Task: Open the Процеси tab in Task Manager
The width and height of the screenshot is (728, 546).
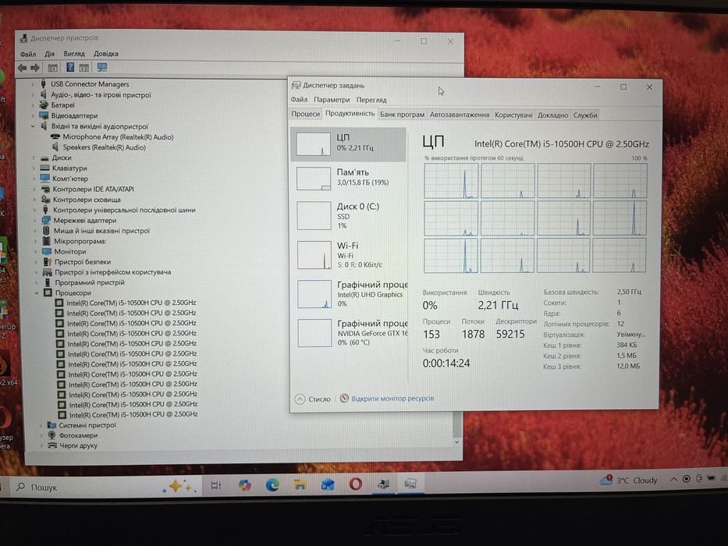Action: point(306,114)
